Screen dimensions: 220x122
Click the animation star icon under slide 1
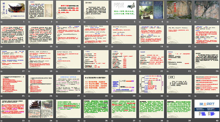point(2,22)
